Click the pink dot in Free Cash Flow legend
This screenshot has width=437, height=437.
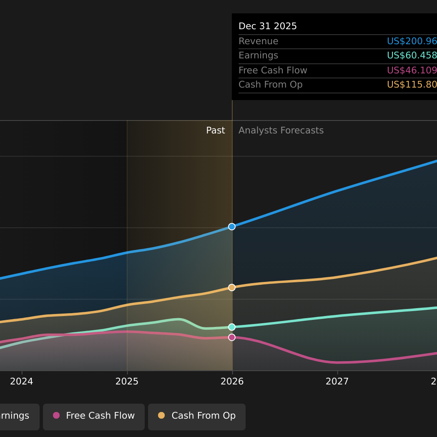pyautogui.click(x=56, y=415)
